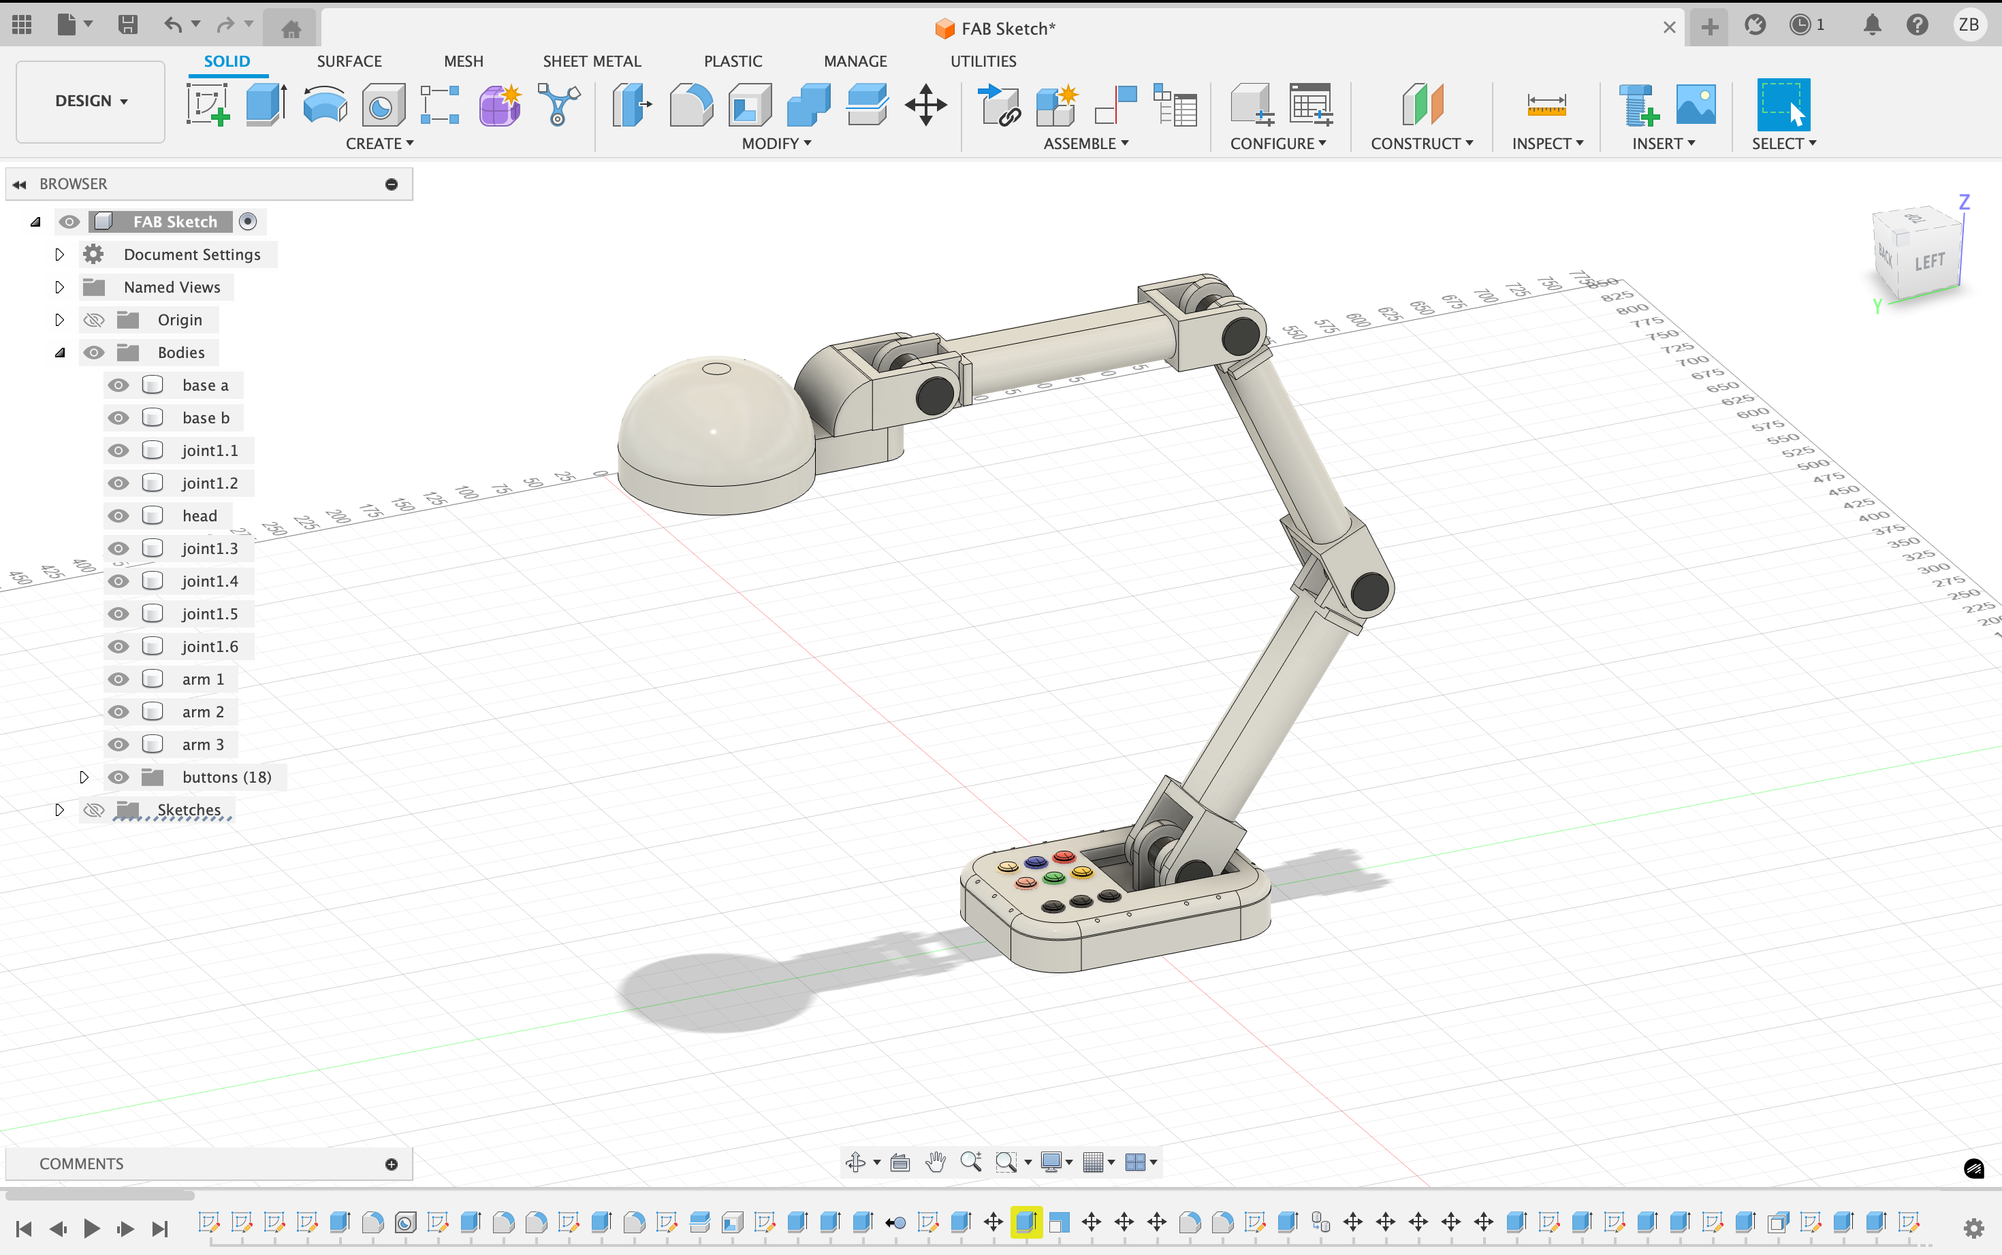The image size is (2002, 1255).
Task: Expand the buttons (18) folder
Action: tap(83, 777)
